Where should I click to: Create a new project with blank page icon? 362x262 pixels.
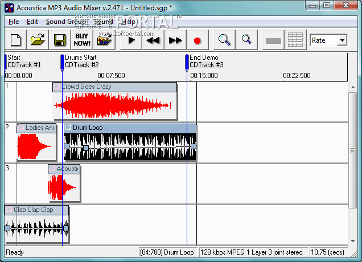(x=16, y=40)
